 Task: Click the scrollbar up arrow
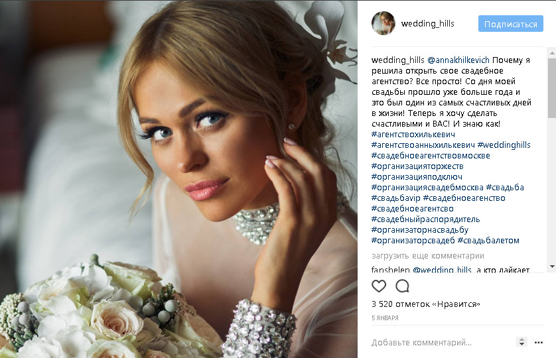click(552, 53)
